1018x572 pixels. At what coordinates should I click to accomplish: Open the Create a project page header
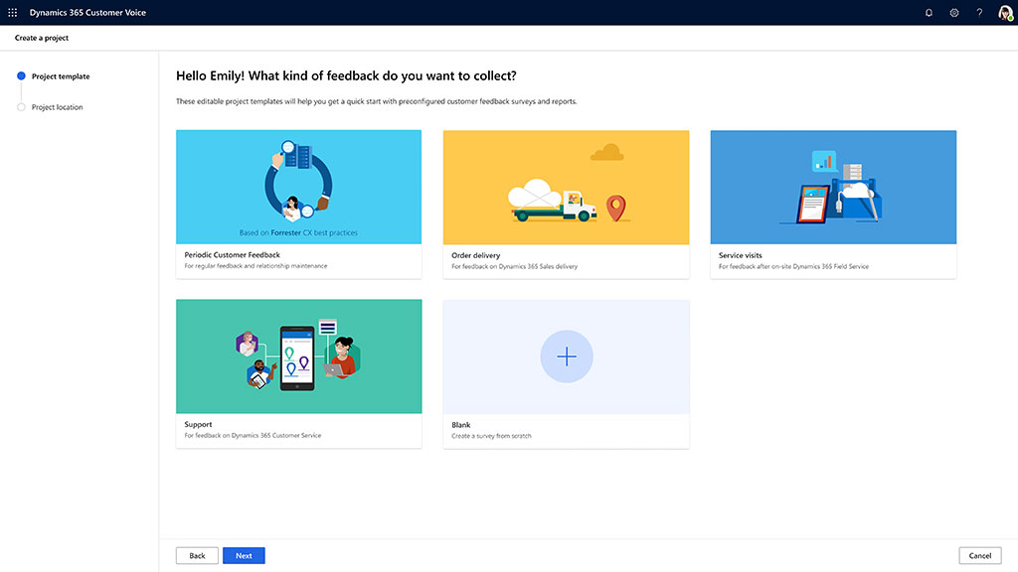click(41, 37)
